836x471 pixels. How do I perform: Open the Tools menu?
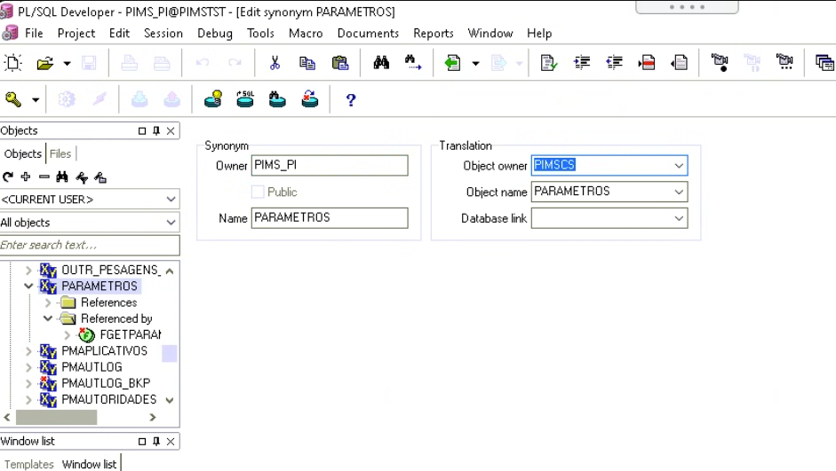point(260,33)
